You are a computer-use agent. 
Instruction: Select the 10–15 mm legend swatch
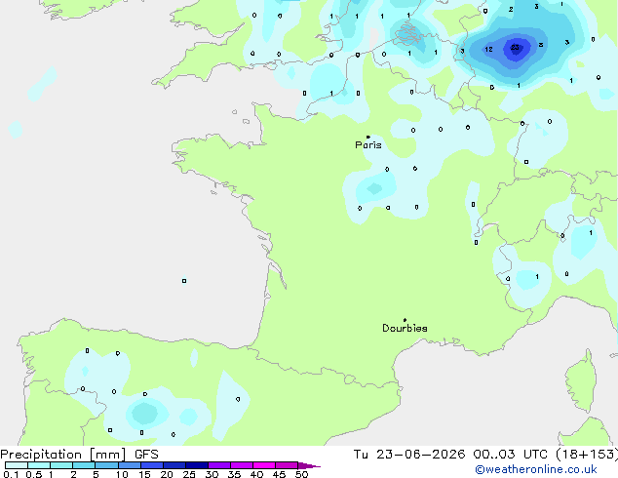click(x=130, y=465)
